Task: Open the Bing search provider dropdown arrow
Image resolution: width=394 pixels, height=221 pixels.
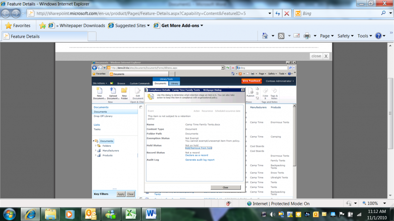Action: (x=391, y=13)
